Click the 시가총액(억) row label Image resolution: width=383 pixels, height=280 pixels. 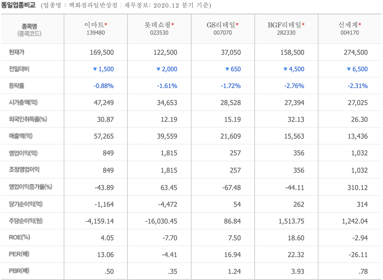coord(23,103)
